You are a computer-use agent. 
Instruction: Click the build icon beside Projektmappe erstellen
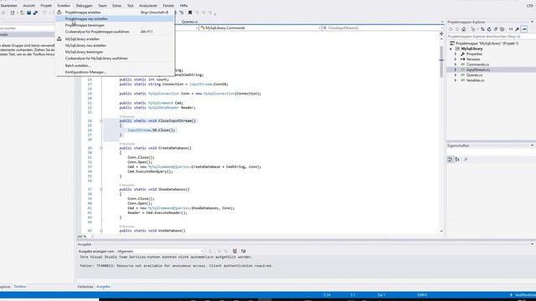(x=59, y=13)
